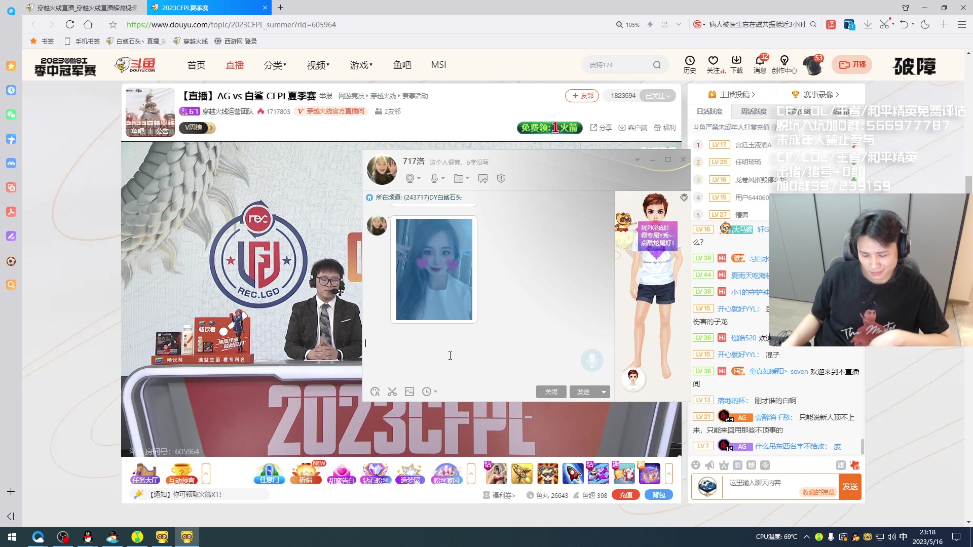Click the scissors screenshot tool in chat toolbar
Screen dimensions: 973x547
tap(392, 392)
